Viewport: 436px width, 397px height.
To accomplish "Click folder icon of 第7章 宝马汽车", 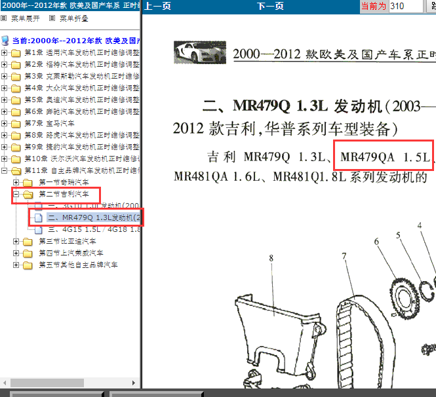I will tap(16, 124).
